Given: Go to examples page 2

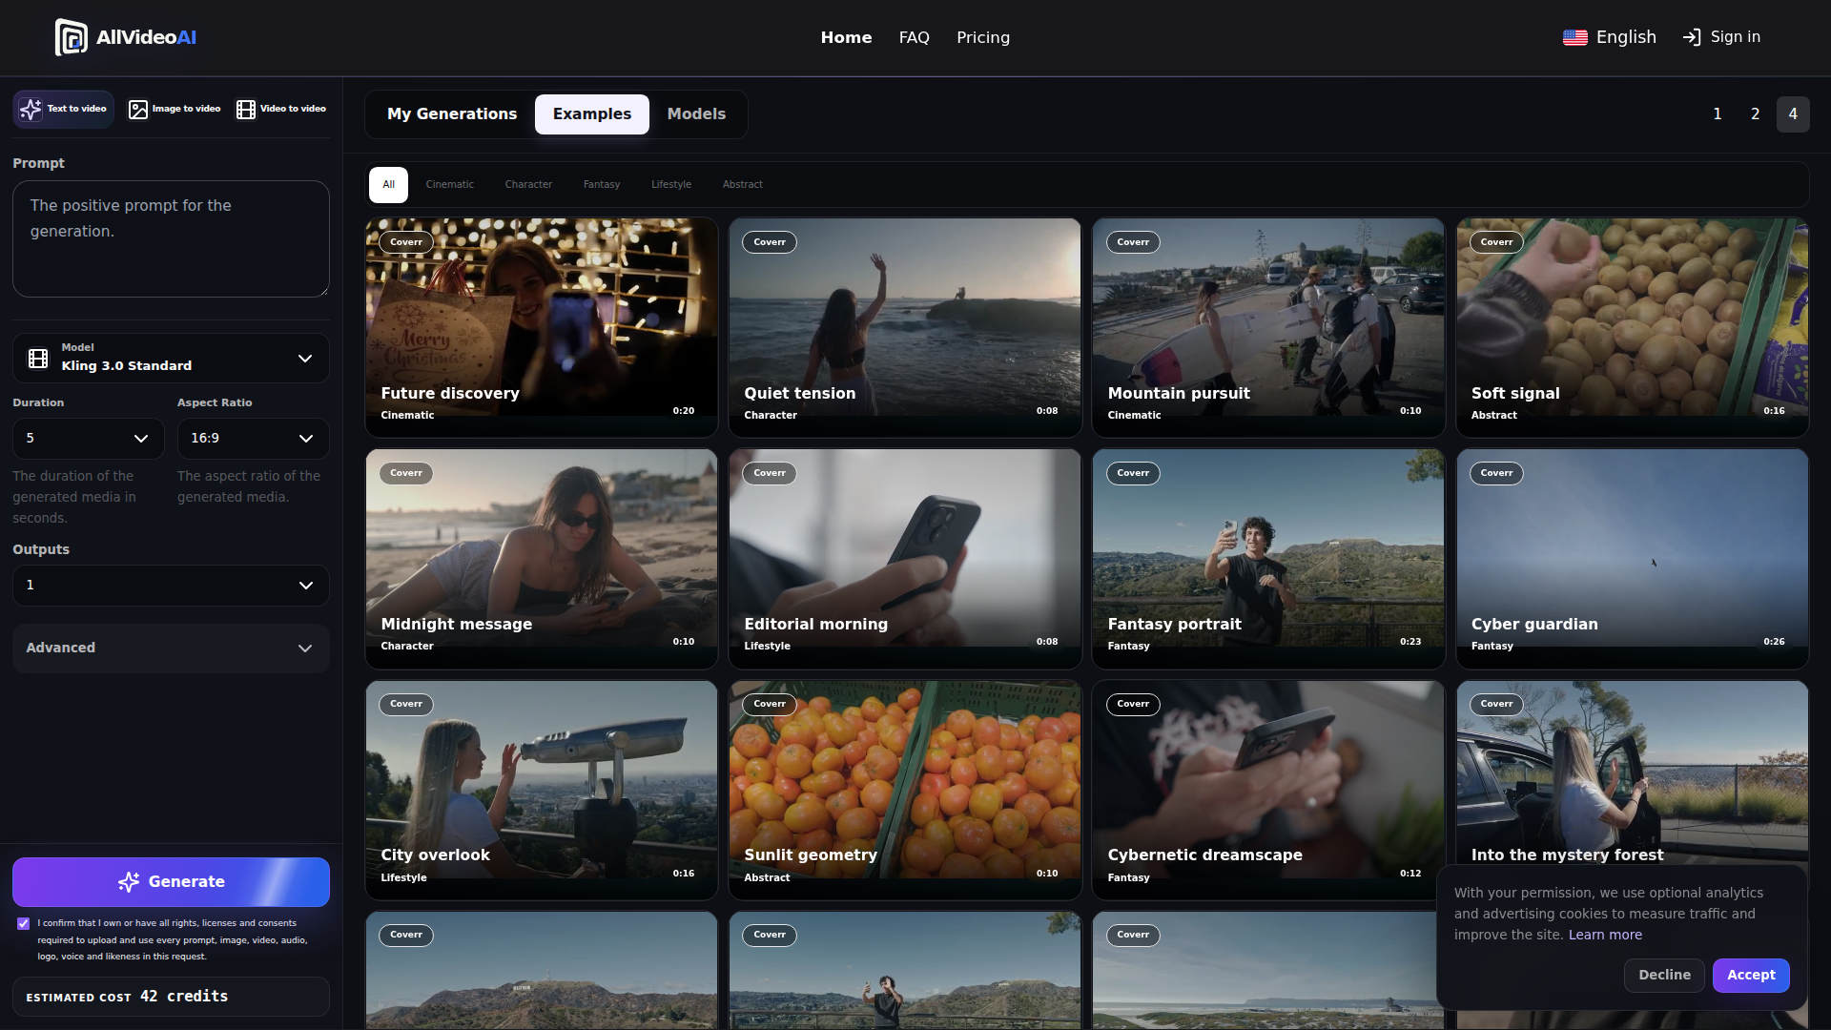Looking at the screenshot, I should (1755, 114).
